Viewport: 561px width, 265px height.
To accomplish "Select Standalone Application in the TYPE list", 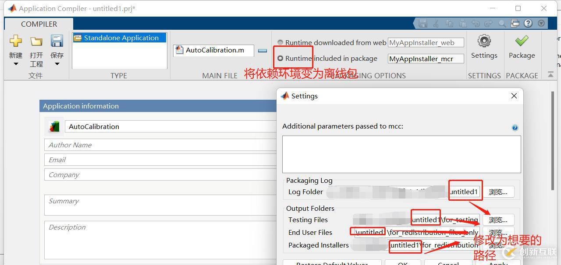I will (x=119, y=38).
